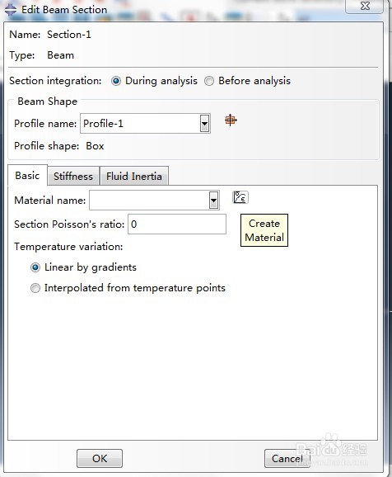392x477 pixels.
Task: Switch to the Stiffness tab
Action: coord(73,176)
